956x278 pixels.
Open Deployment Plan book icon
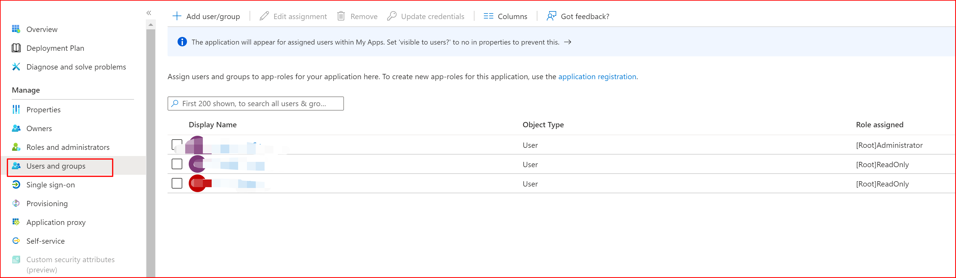[x=16, y=48]
